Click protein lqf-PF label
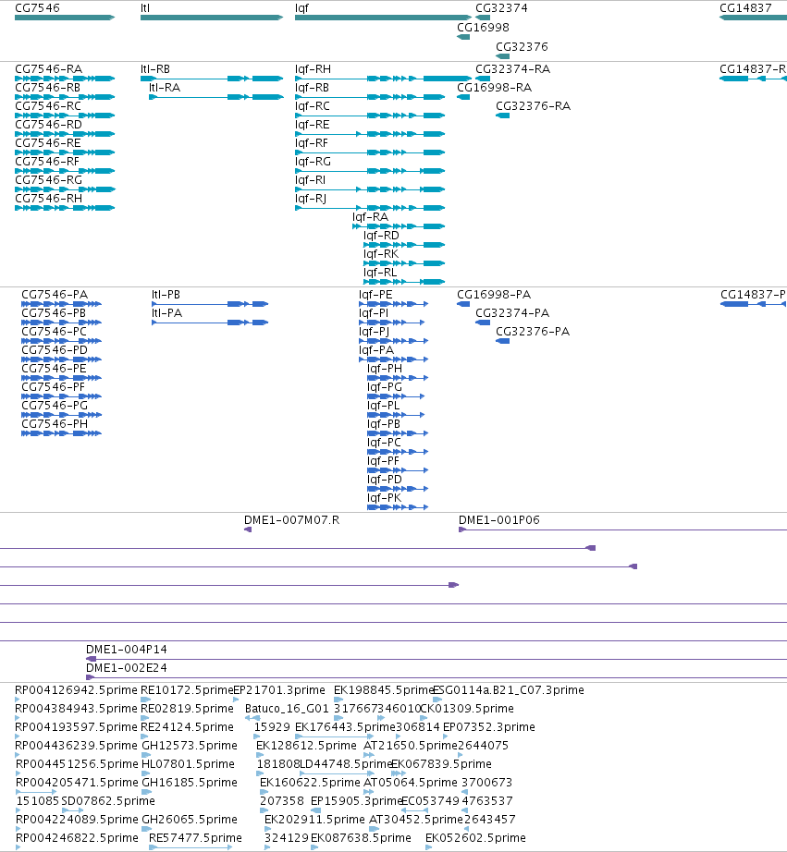The width and height of the screenshot is (787, 852). click(383, 461)
